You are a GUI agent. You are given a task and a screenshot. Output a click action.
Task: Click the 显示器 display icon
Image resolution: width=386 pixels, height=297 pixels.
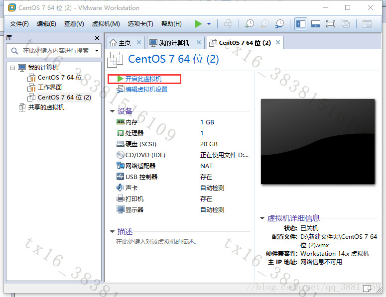coord(121,209)
